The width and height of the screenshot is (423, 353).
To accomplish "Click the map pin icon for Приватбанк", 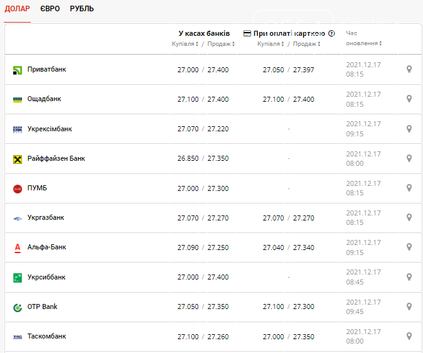I will point(409,70).
